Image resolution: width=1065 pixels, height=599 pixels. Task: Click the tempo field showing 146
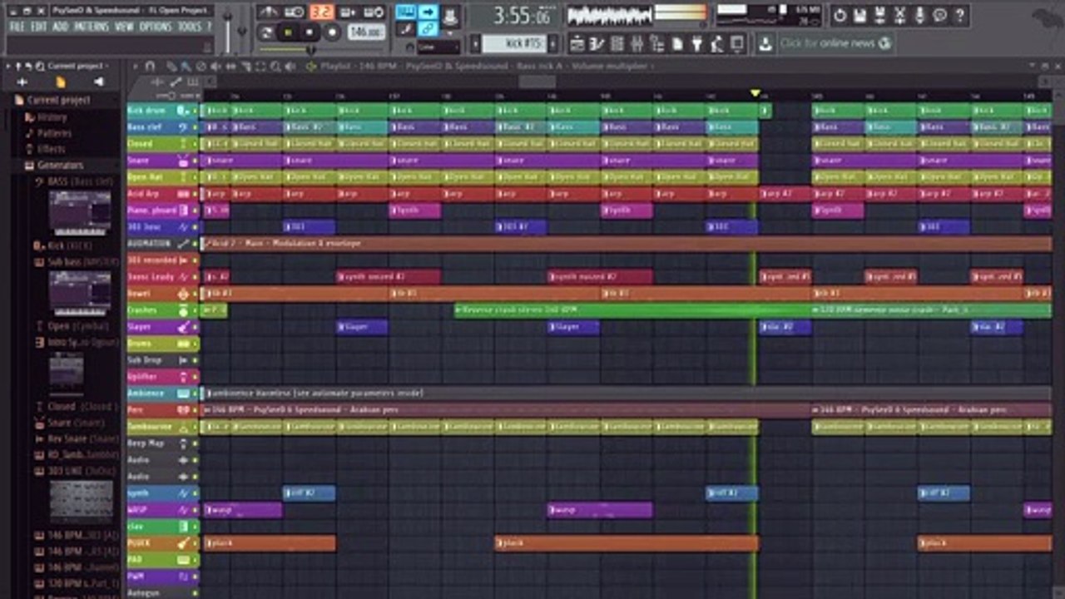coord(365,32)
